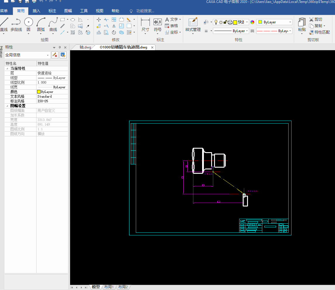The width and height of the screenshot is (335, 290).
Task: Switch to the 图幅 ribbon tab
Action: tap(68, 11)
